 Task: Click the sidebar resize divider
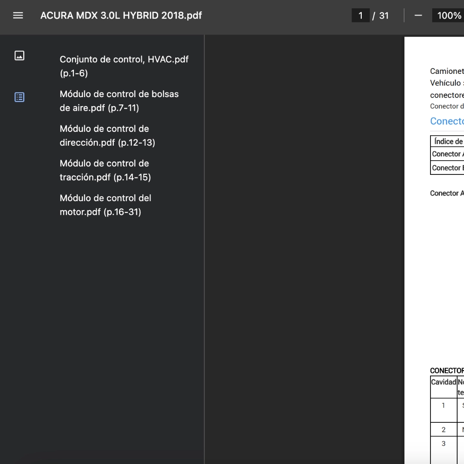tap(204, 249)
